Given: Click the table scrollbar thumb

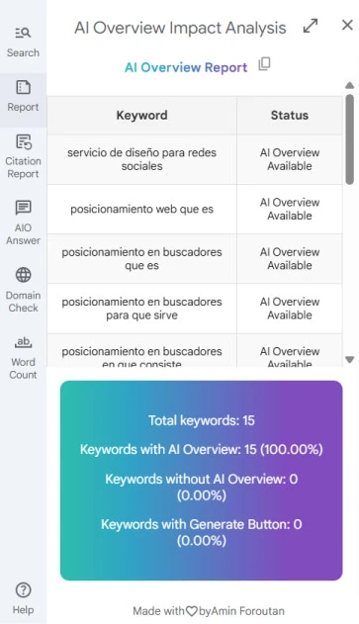Looking at the screenshot, I should pyautogui.click(x=350, y=139).
